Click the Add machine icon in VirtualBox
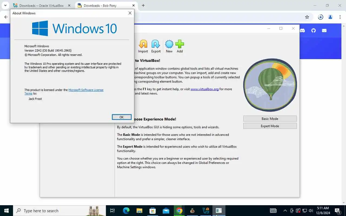The image size is (346, 216). pos(180,46)
